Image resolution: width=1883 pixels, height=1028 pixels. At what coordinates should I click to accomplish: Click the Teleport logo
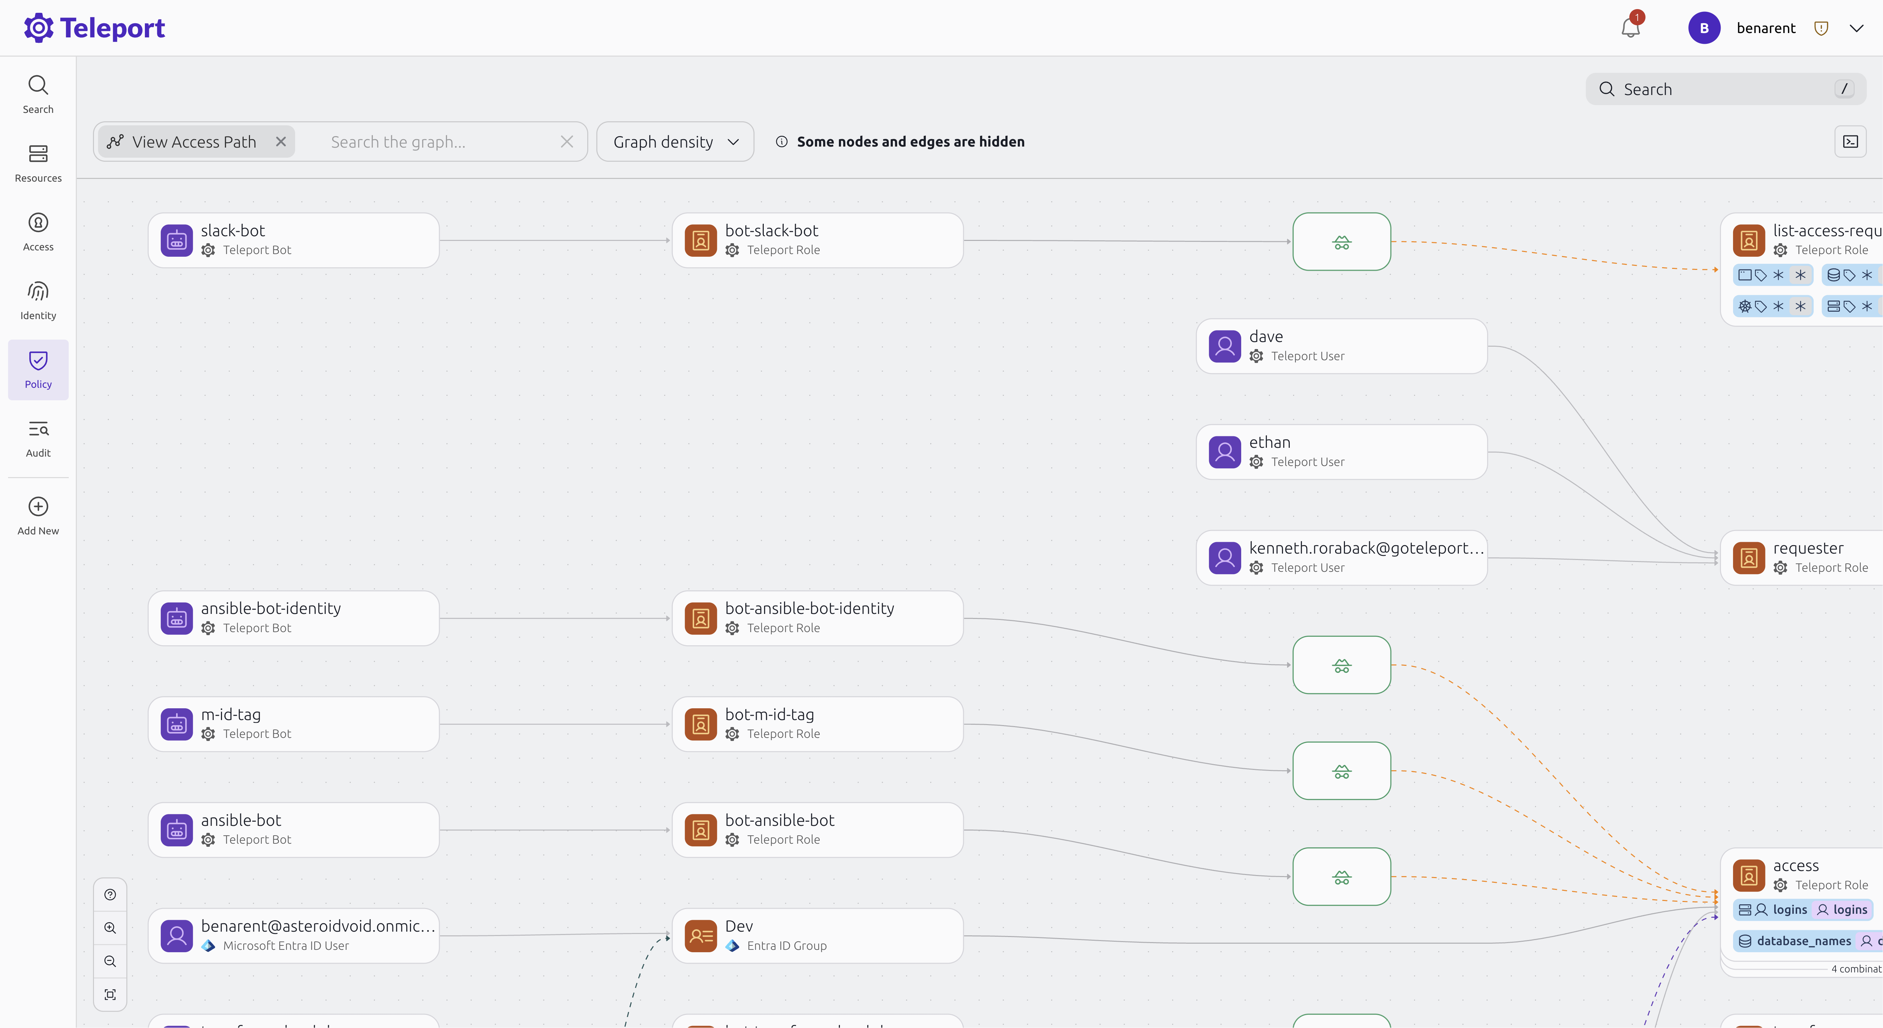[95, 28]
